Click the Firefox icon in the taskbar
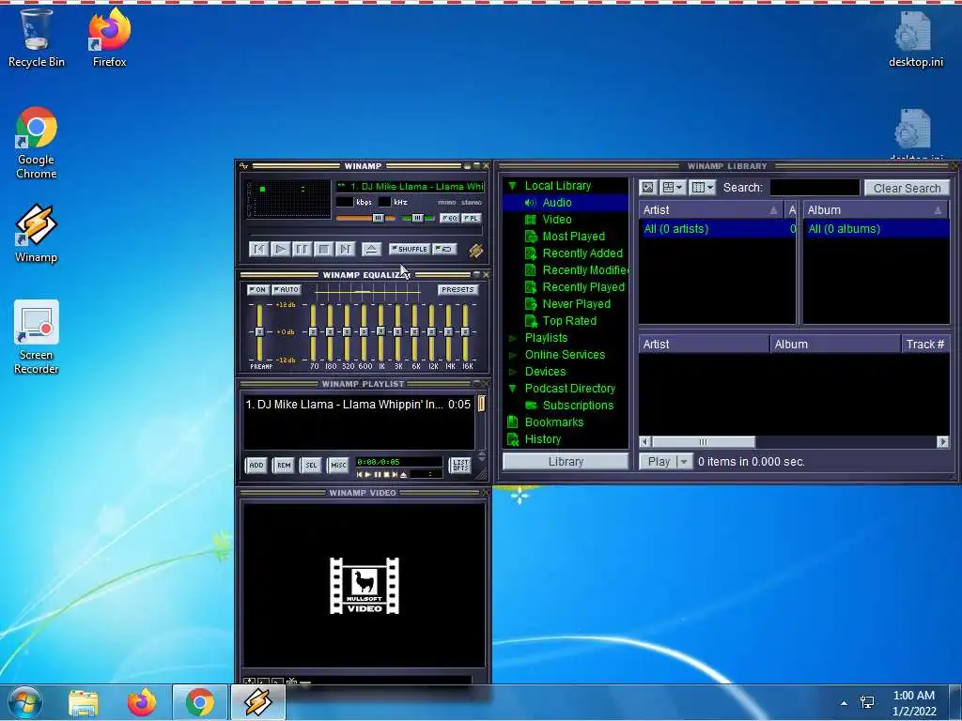The height and width of the screenshot is (721, 962). (x=142, y=702)
